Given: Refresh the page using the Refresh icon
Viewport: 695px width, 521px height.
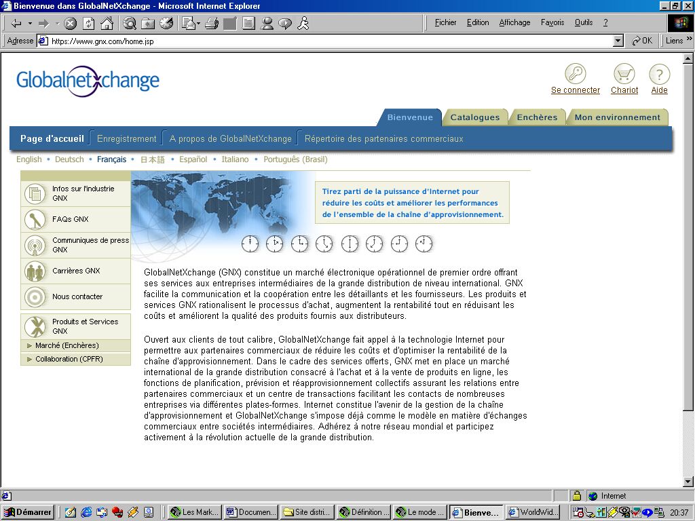Looking at the screenshot, I should tap(89, 24).
